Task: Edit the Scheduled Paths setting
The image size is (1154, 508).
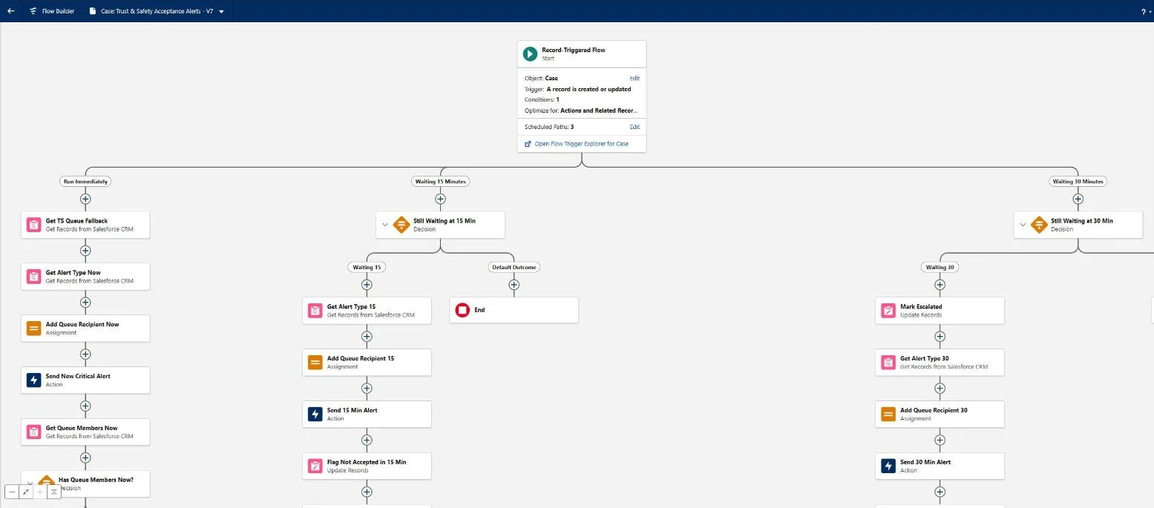Action: click(635, 127)
